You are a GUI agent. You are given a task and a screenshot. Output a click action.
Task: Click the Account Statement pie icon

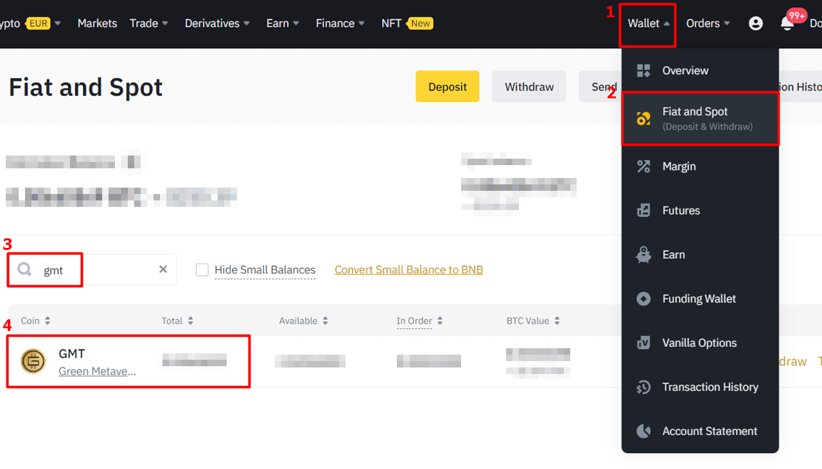click(643, 431)
